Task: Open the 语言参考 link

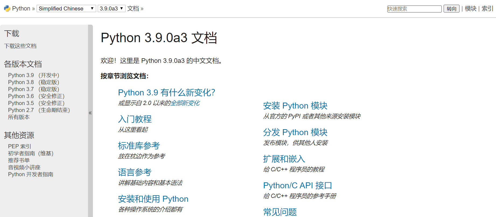Action: [x=135, y=172]
